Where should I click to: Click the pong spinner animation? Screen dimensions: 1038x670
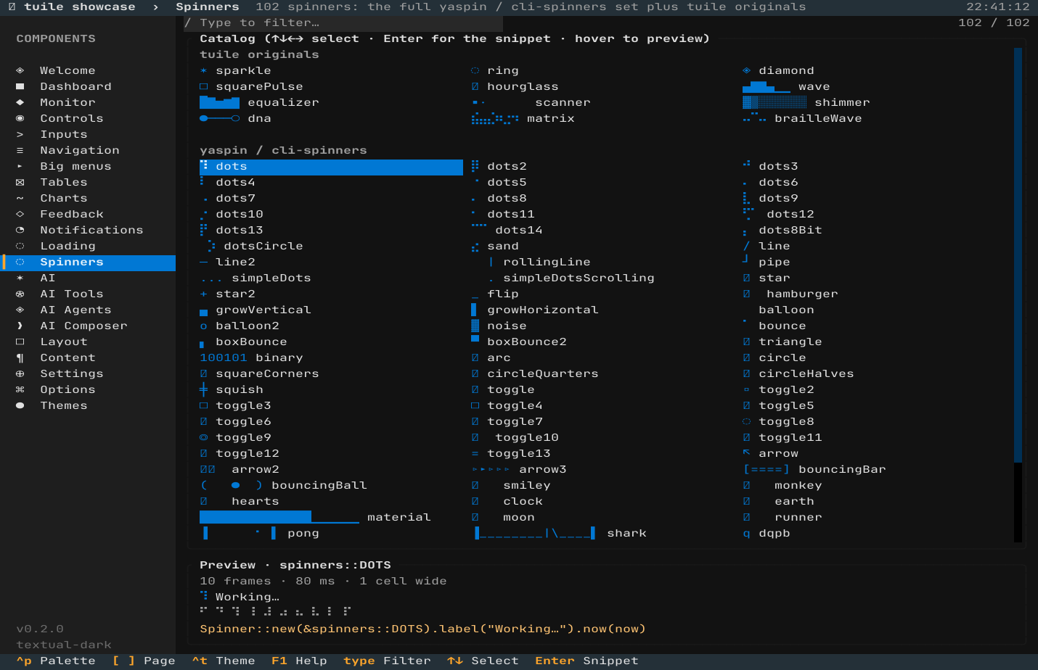(240, 533)
